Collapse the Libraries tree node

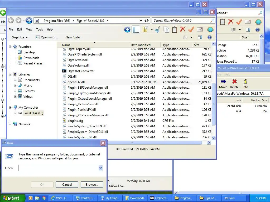click(10, 74)
